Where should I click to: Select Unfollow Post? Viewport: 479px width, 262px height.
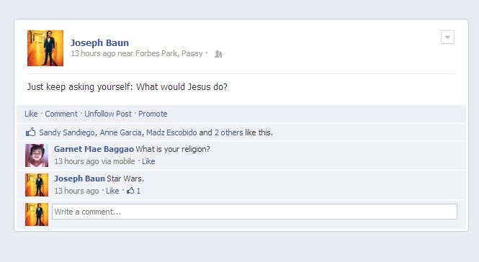coord(108,114)
